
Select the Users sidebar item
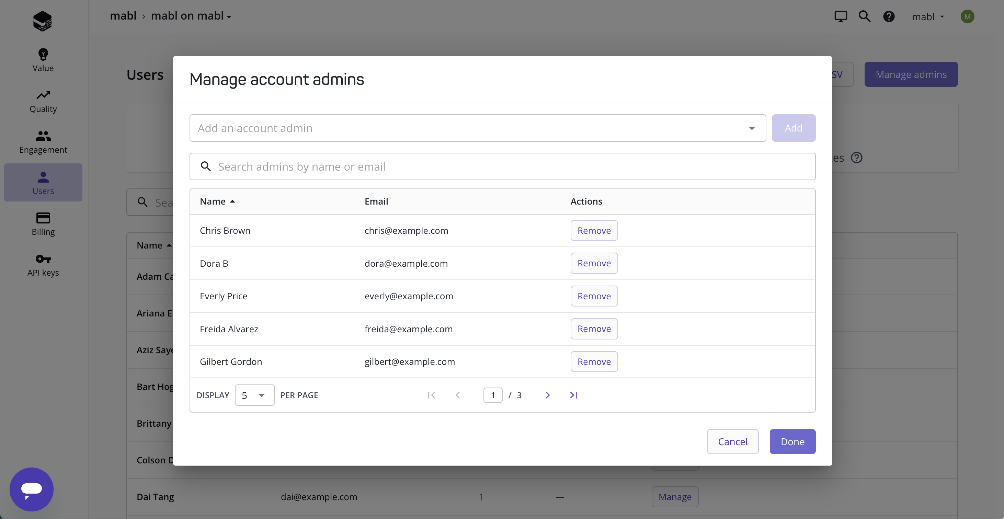tap(43, 183)
